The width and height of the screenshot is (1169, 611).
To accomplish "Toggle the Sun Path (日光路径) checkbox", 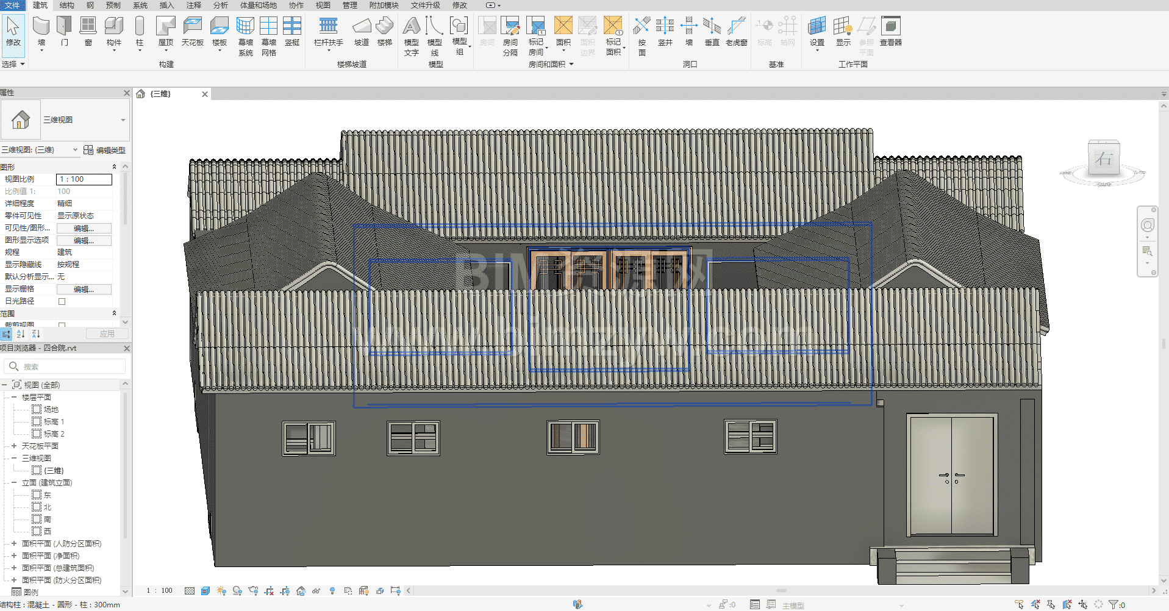I will point(62,301).
